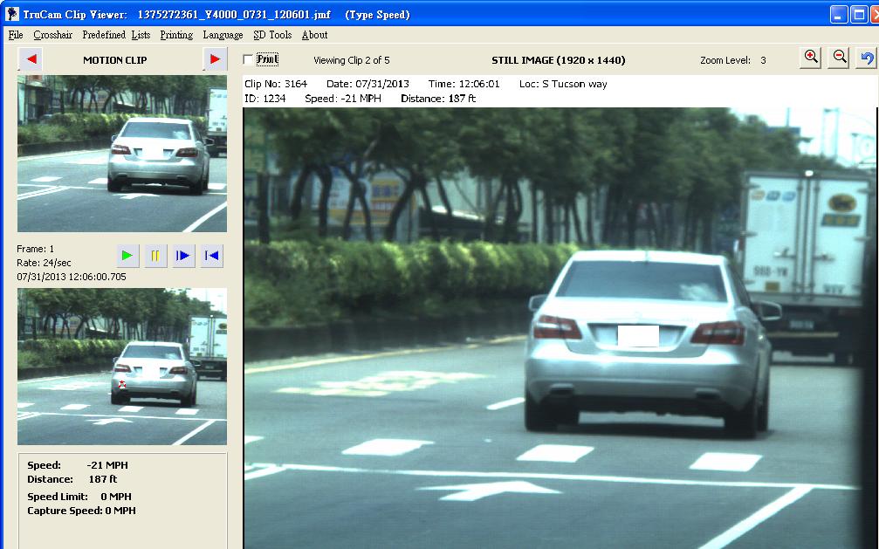879x549 pixels.
Task: Click the lower thumbnail with crosshair marker
Action: 122,367
